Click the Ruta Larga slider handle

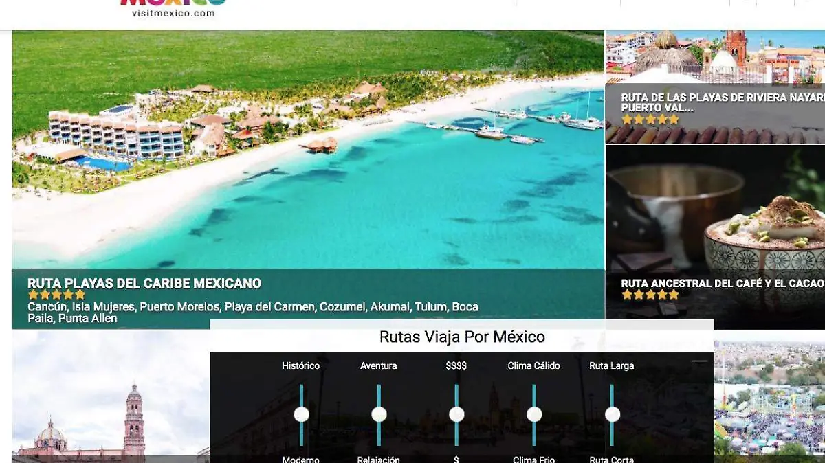tap(612, 414)
